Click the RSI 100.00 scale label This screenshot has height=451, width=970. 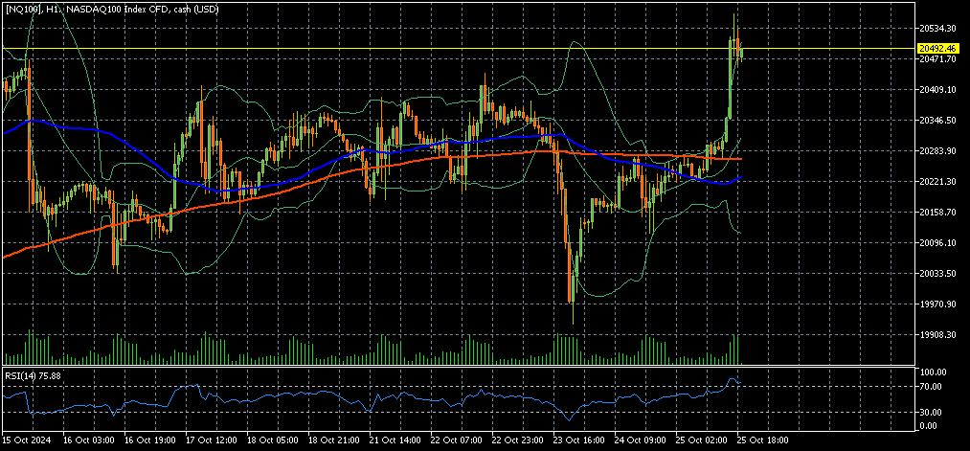tap(936, 372)
